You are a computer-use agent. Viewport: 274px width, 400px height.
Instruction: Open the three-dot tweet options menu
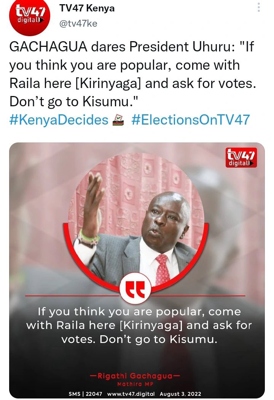tap(259, 7)
